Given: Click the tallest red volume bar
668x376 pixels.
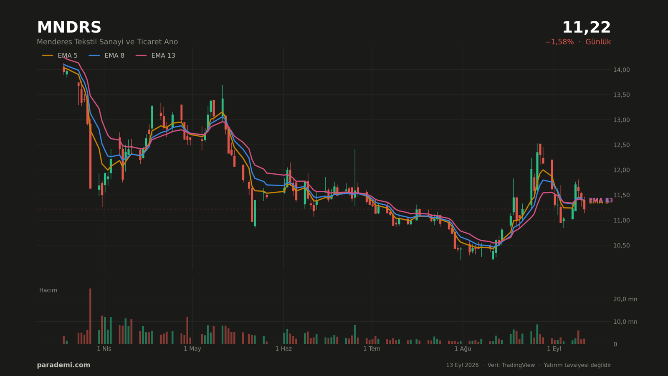Looking at the screenshot, I should (x=90, y=316).
